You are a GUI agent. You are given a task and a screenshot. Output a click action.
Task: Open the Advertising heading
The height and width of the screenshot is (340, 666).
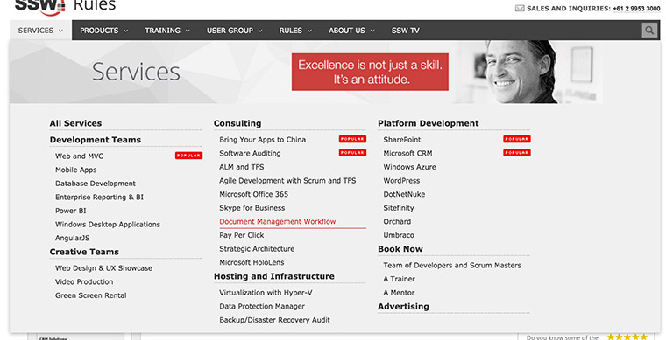[x=403, y=306]
